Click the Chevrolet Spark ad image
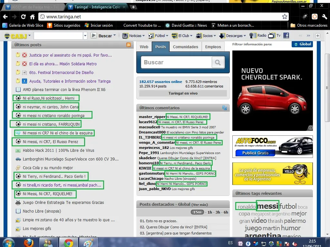This screenshot has width=330, height=247. click(272, 91)
